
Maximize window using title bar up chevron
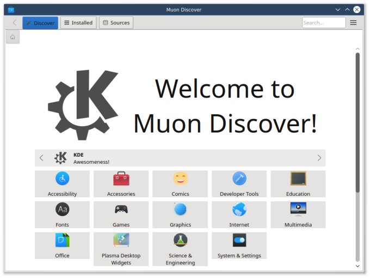click(347, 10)
